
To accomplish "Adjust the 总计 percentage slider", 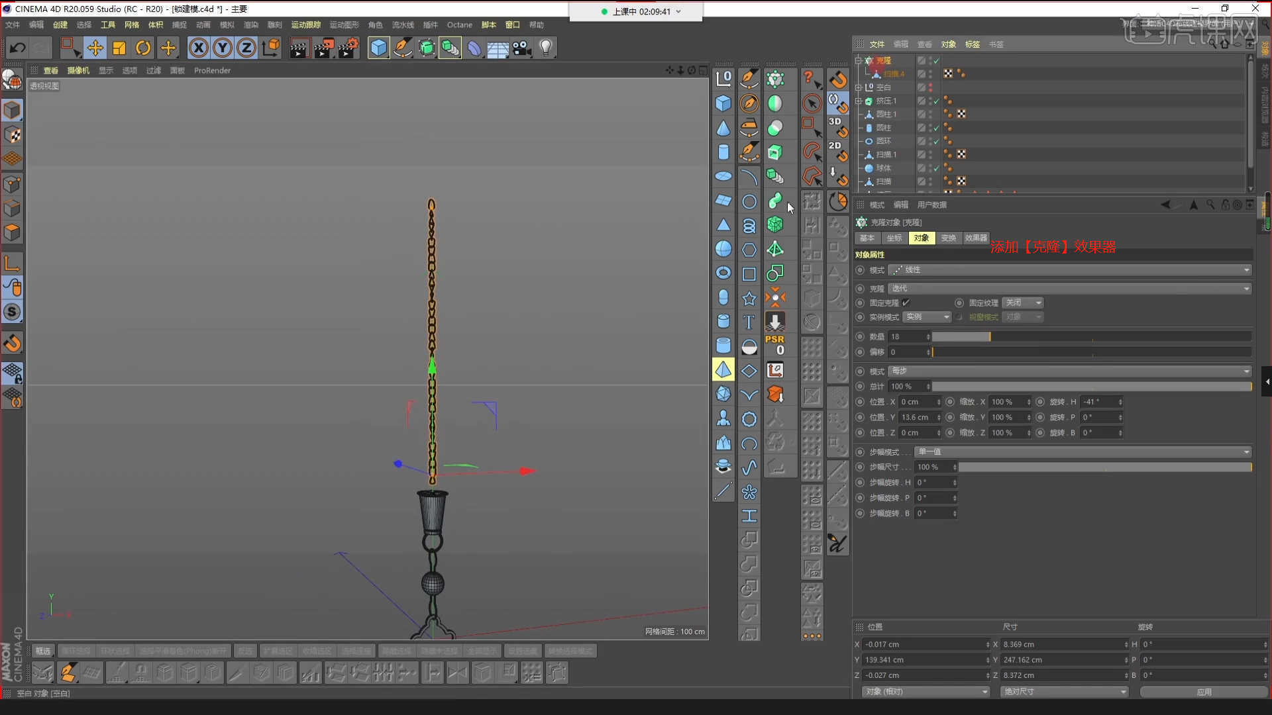I will (1092, 387).
